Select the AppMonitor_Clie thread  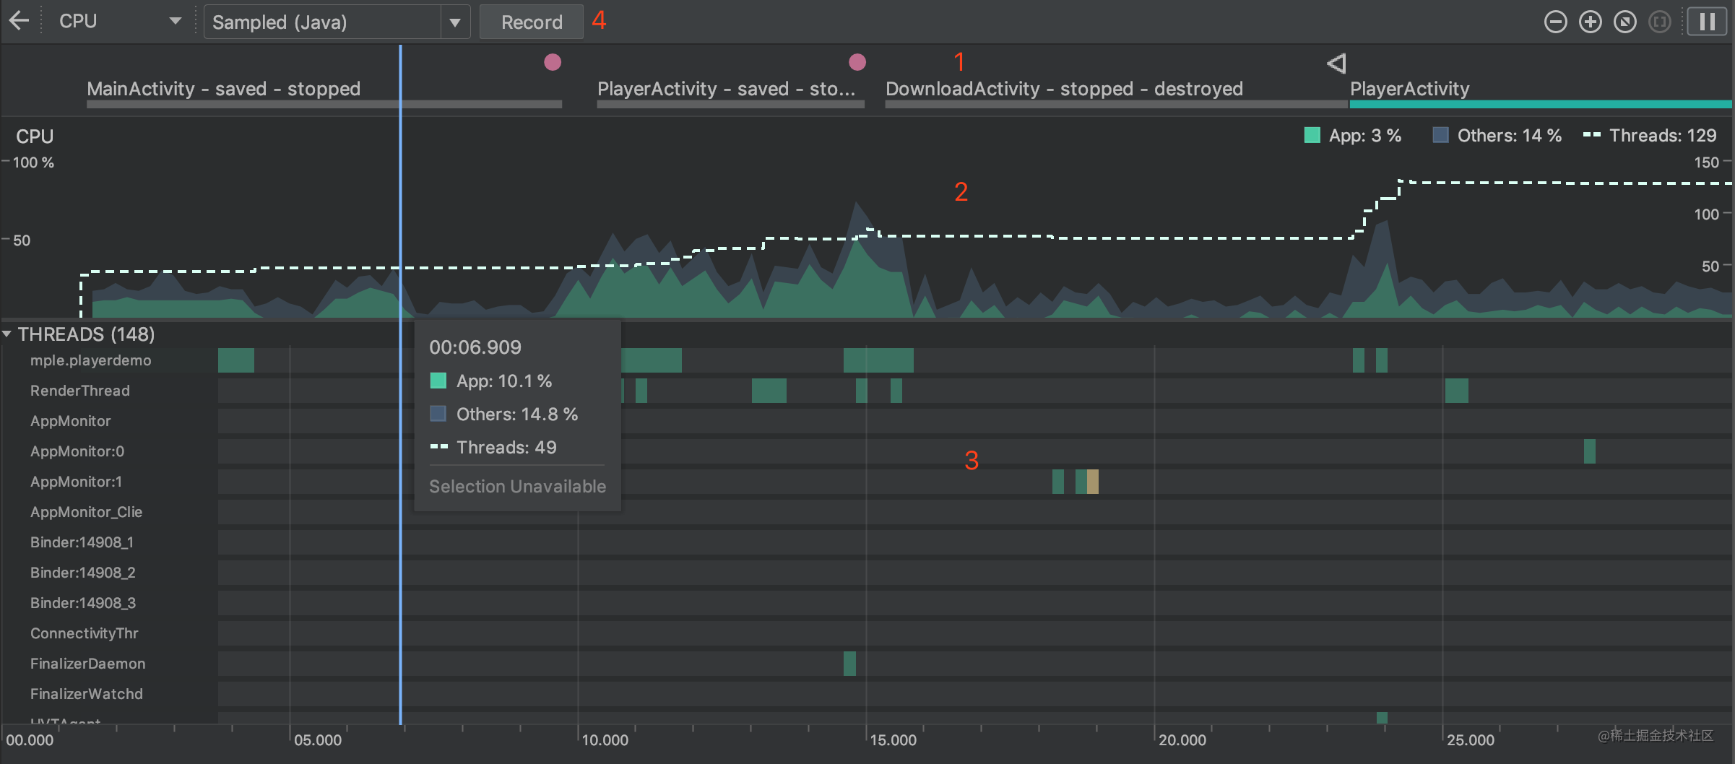pos(867,512)
